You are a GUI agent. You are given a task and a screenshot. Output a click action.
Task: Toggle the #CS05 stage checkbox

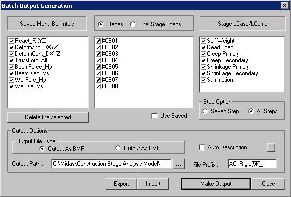click(x=98, y=67)
